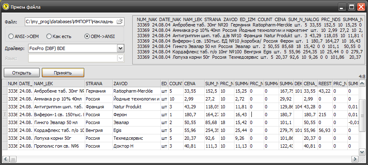Maximize the Прием файла window
368x165 pixels.
point(351,7)
